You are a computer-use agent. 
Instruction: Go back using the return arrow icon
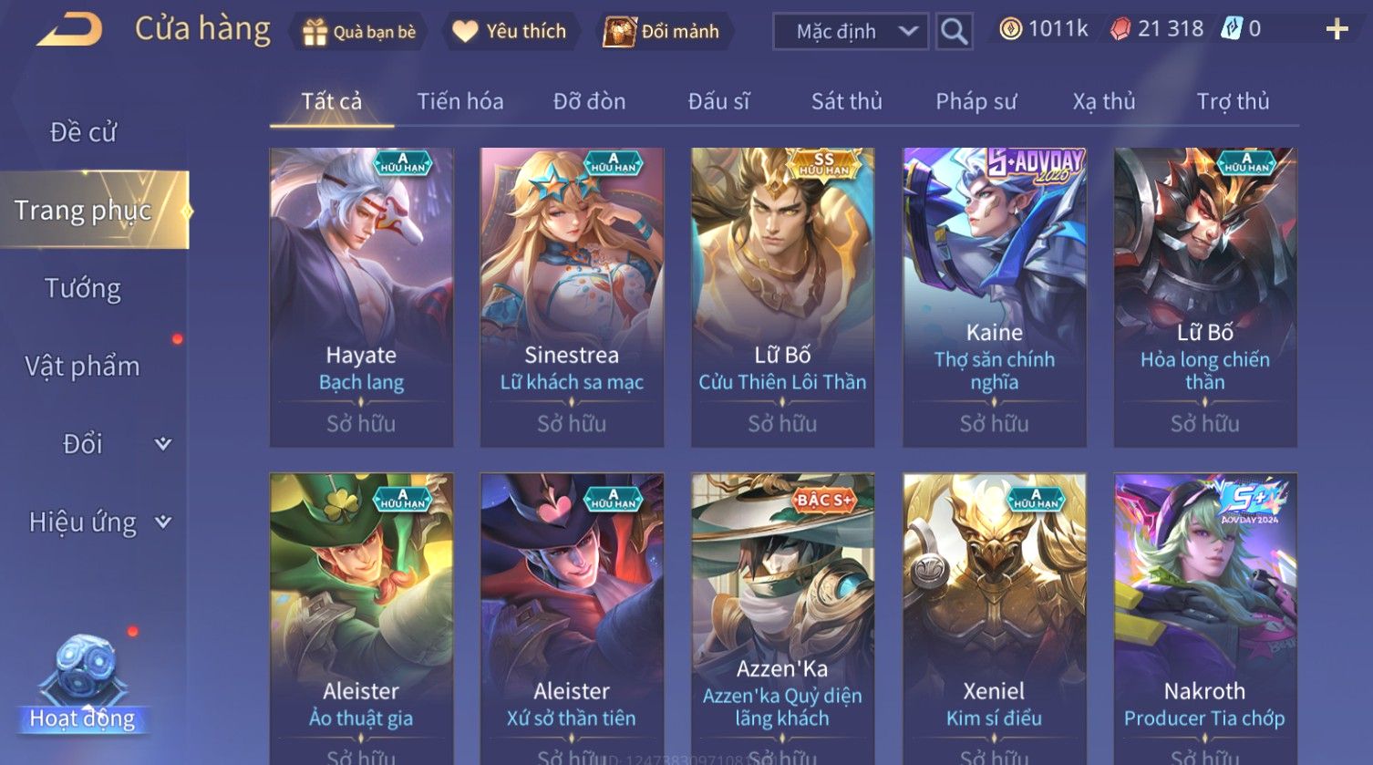pos(70,30)
